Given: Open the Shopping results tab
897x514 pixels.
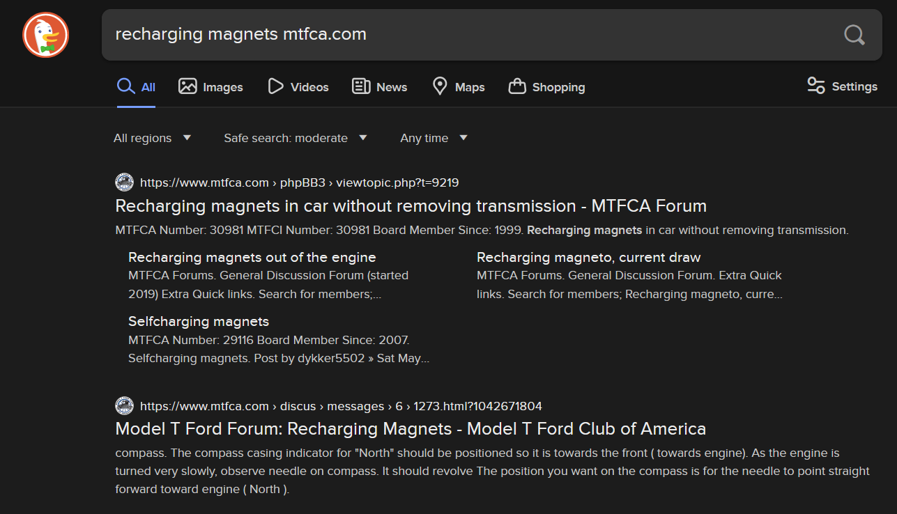Looking at the screenshot, I should tap(546, 87).
